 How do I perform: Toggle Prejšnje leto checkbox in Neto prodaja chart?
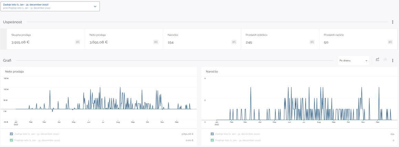(x=11, y=140)
